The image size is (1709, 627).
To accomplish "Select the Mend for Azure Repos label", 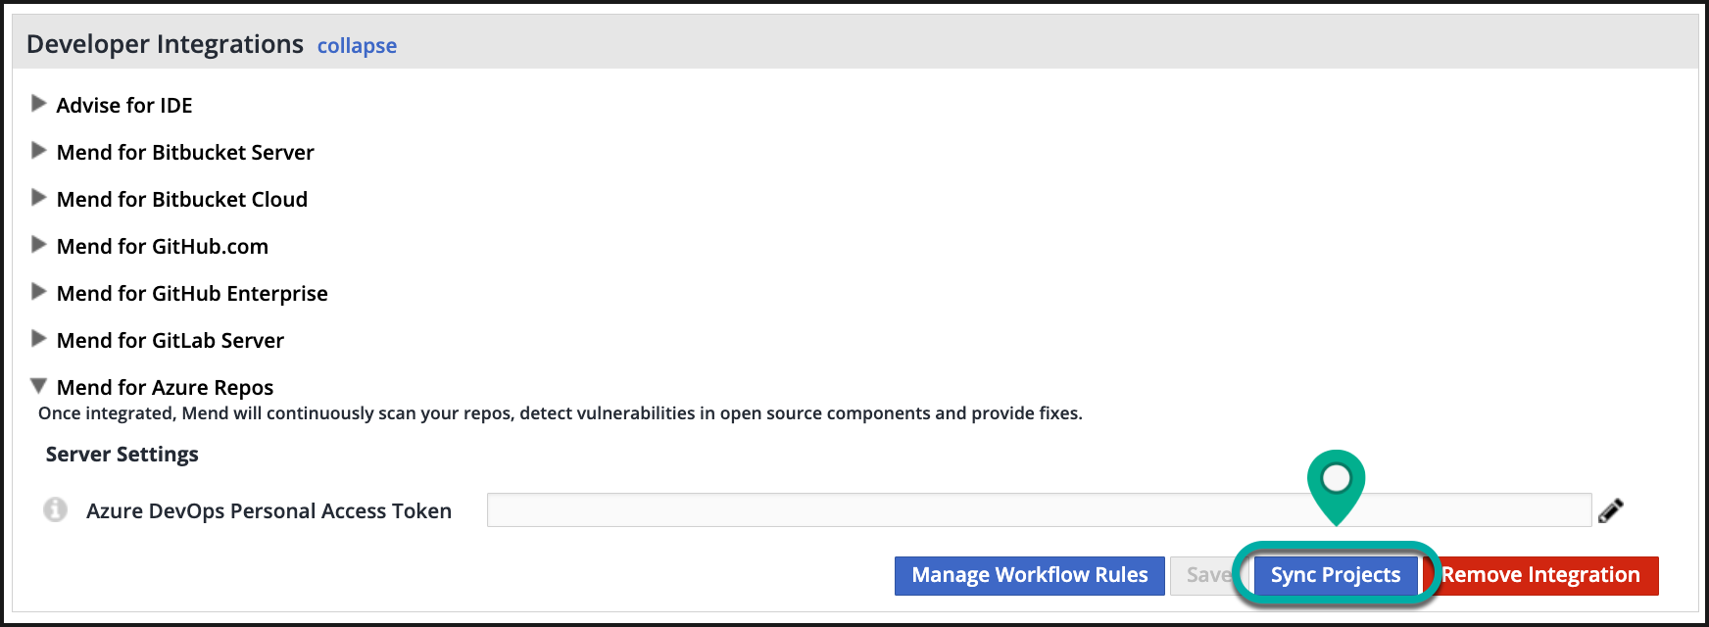I will 165,388.
